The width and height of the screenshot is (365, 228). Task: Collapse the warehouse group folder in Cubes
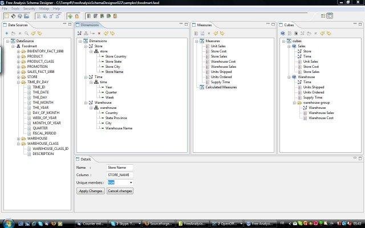(294, 103)
